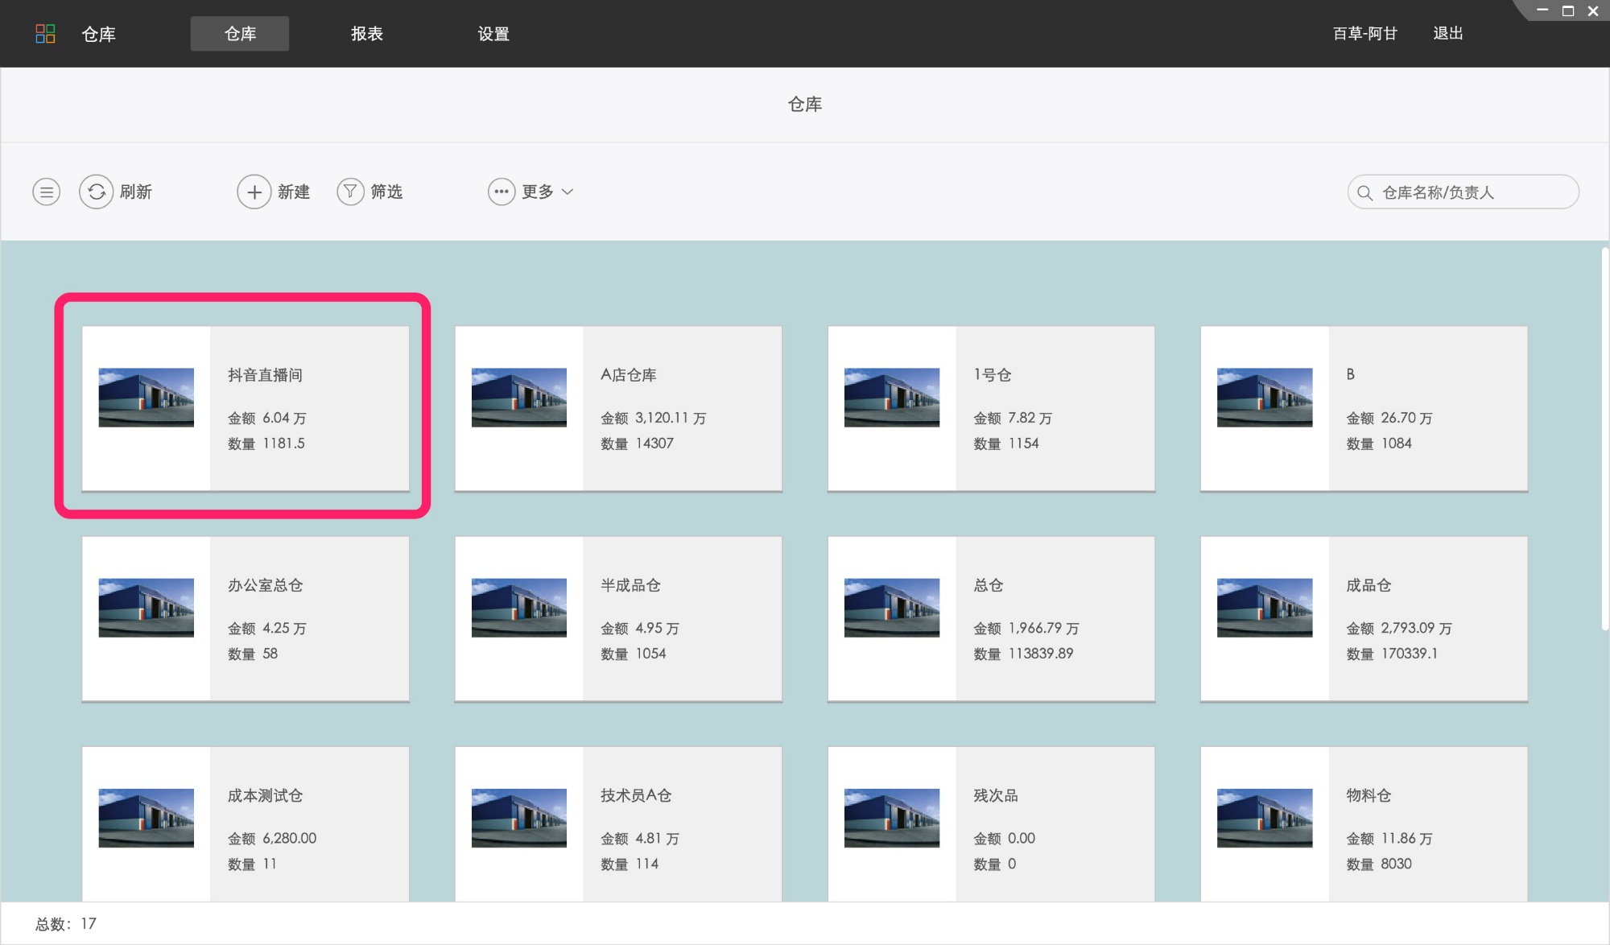The image size is (1610, 945).
Task: Click the vertical scrollbar on the right
Action: click(1604, 439)
